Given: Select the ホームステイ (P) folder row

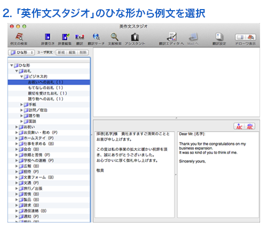Looking at the screenshot, I should (49, 138).
